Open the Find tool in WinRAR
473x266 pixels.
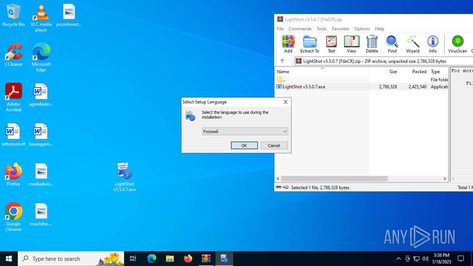pos(392,44)
